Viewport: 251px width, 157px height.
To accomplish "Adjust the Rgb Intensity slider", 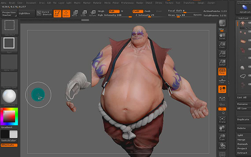I will pos(115,15).
